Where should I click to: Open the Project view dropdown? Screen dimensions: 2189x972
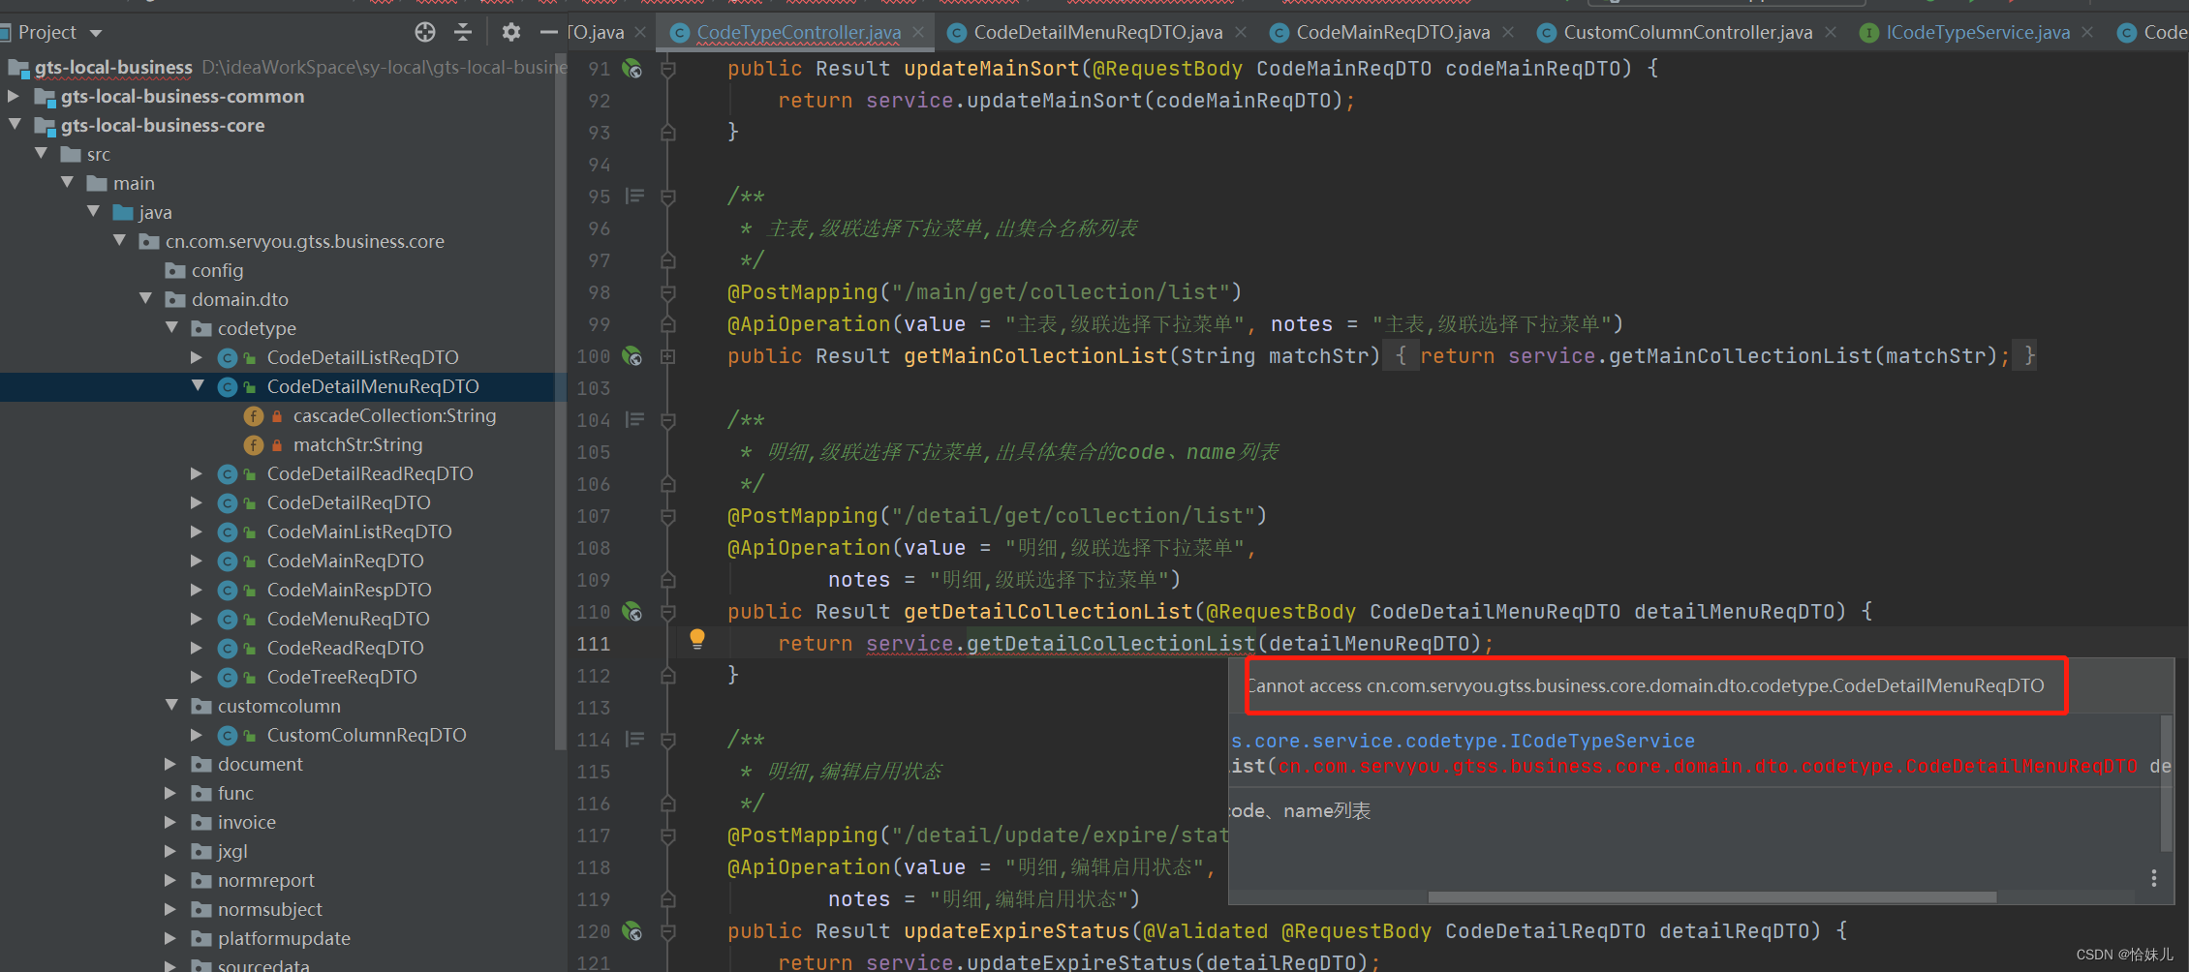click(96, 33)
